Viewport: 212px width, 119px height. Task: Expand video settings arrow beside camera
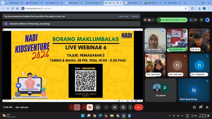click(84, 107)
